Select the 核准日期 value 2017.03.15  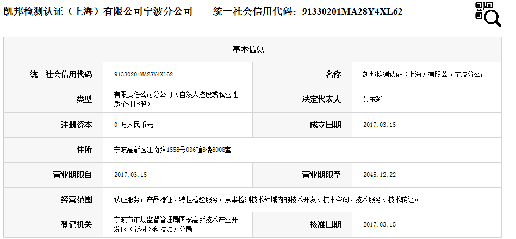click(380, 224)
